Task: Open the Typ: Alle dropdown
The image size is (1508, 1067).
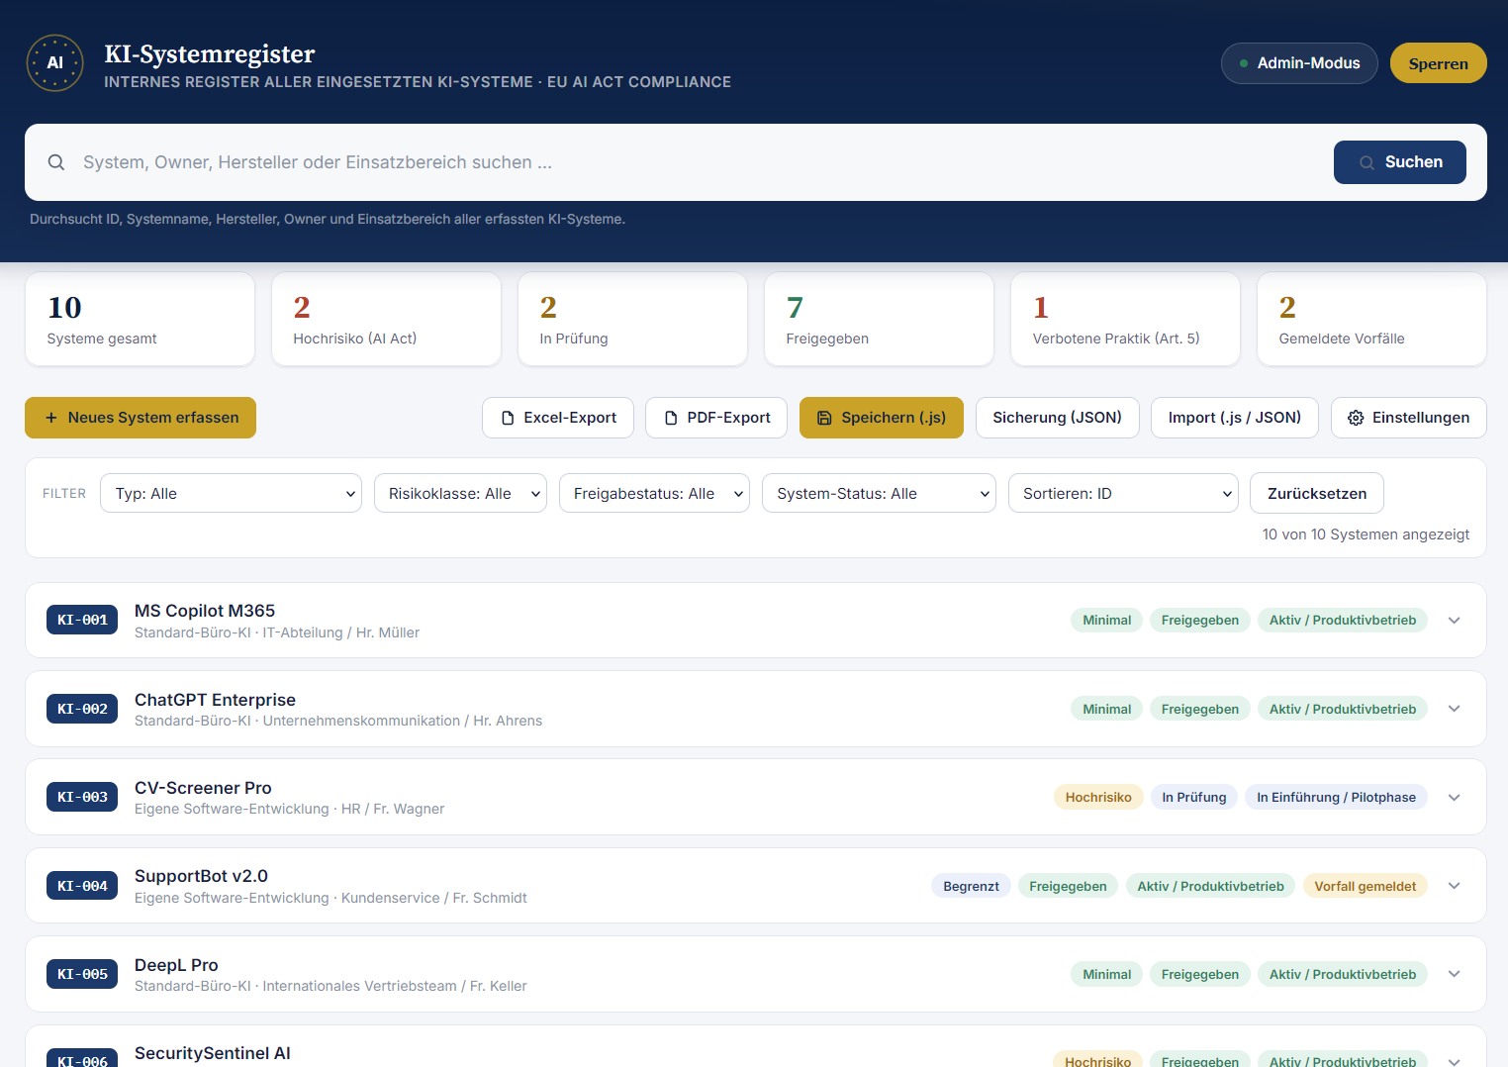Action: pos(232,493)
